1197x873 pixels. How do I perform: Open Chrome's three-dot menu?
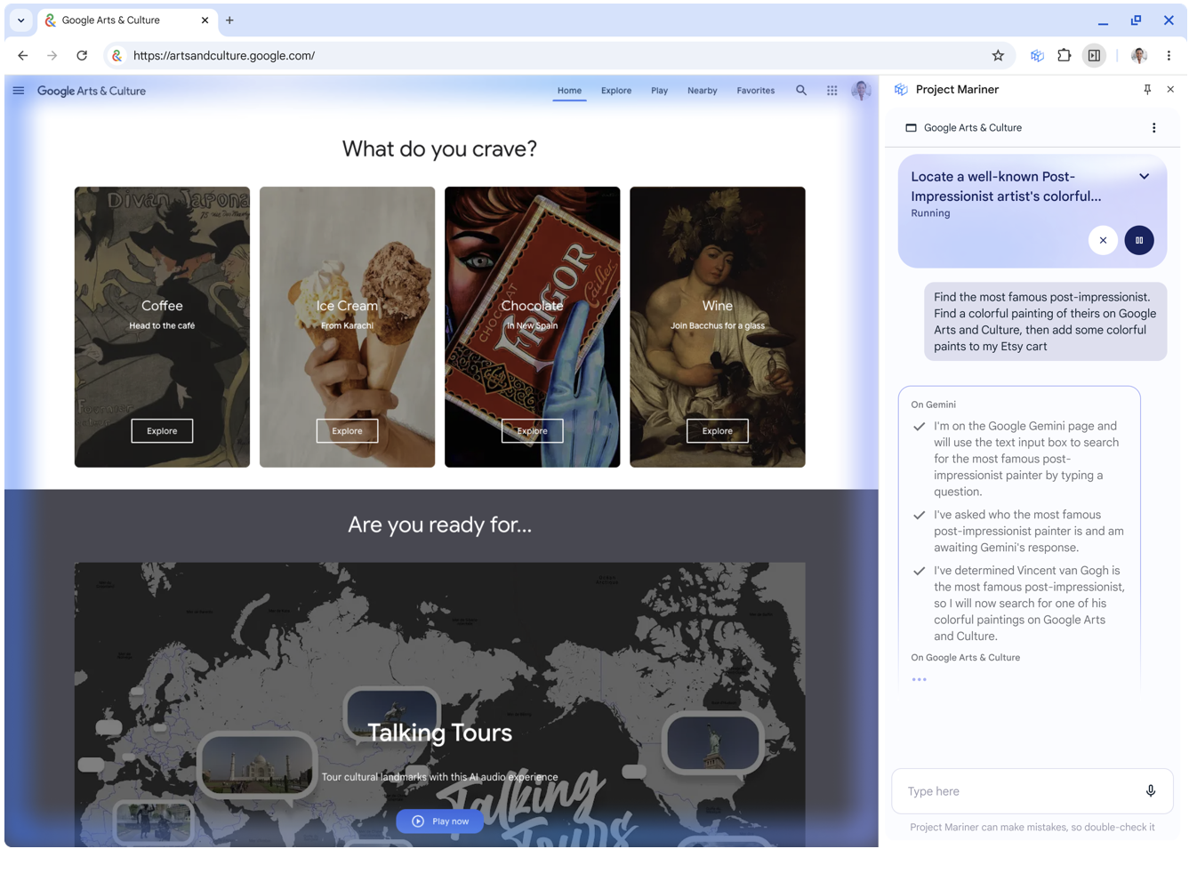[x=1169, y=55]
